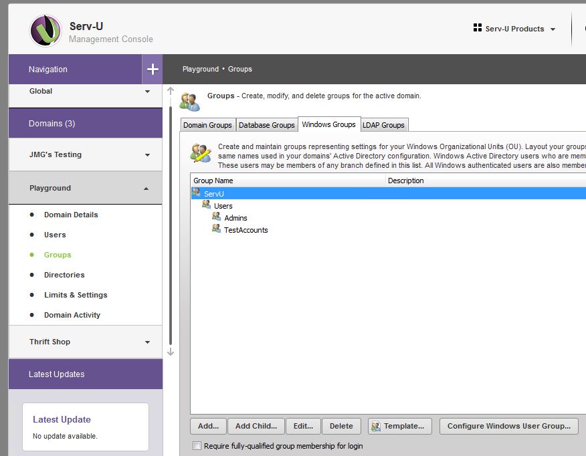Switch to the Database Groups tab
586x456 pixels.
[267, 125]
